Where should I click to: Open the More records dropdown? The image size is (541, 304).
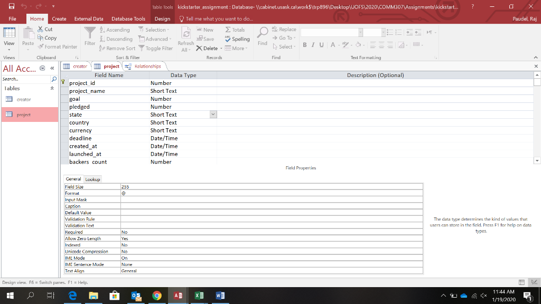coord(236,48)
